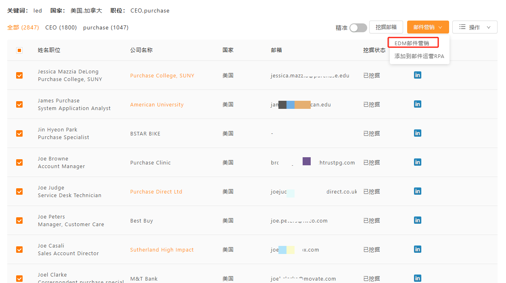Click BSTAR BIKE company name
The height and width of the screenshot is (283, 506).
(145, 133)
